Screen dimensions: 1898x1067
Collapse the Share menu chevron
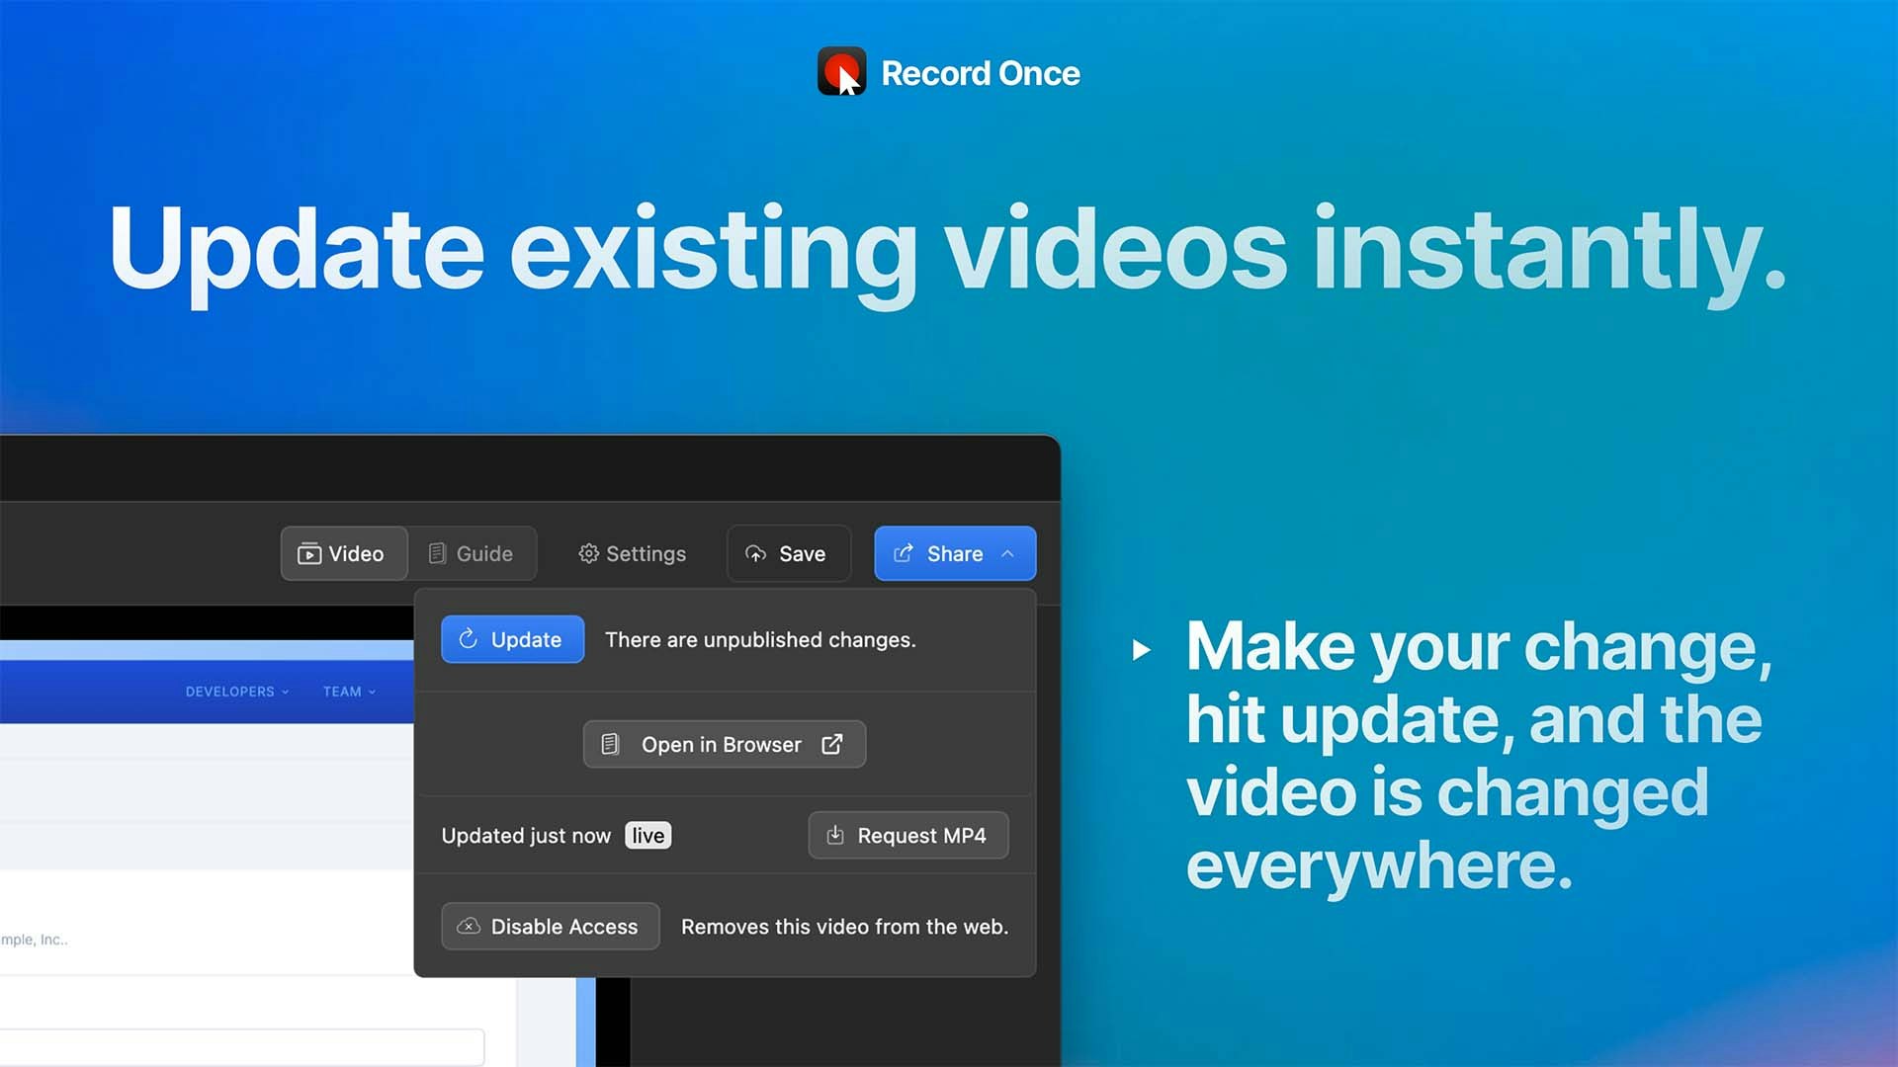click(1007, 553)
